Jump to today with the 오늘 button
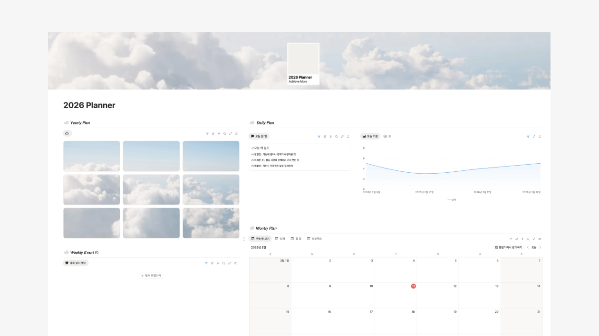Image resolution: width=599 pixels, height=336 pixels. 534,247
